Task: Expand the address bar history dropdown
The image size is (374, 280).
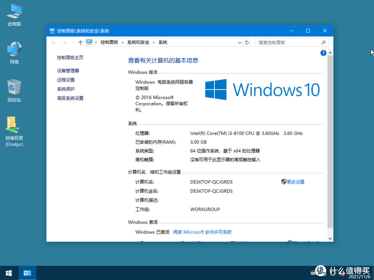Action: pos(239,42)
